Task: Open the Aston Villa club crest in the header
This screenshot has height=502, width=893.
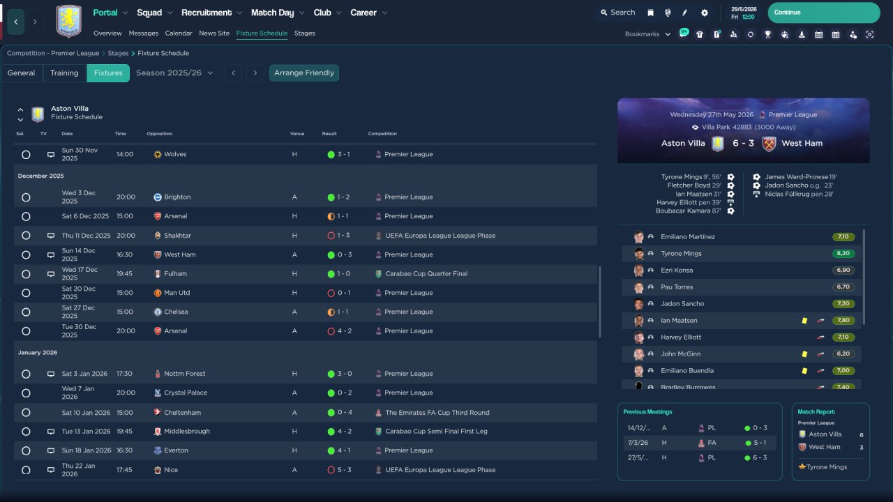Action: point(68,22)
